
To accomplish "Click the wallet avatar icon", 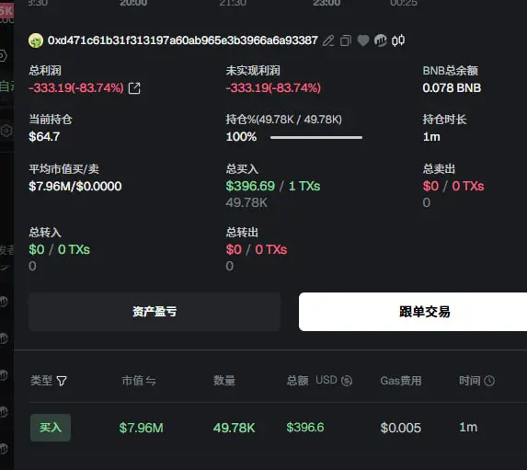I will [x=36, y=40].
